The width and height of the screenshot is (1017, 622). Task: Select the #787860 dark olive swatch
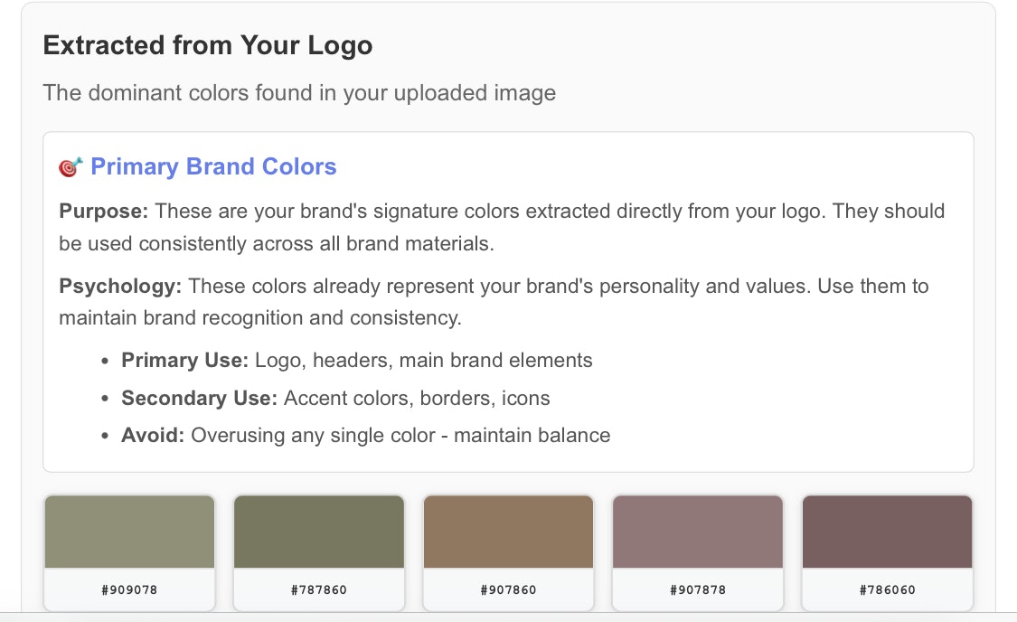[x=319, y=532]
